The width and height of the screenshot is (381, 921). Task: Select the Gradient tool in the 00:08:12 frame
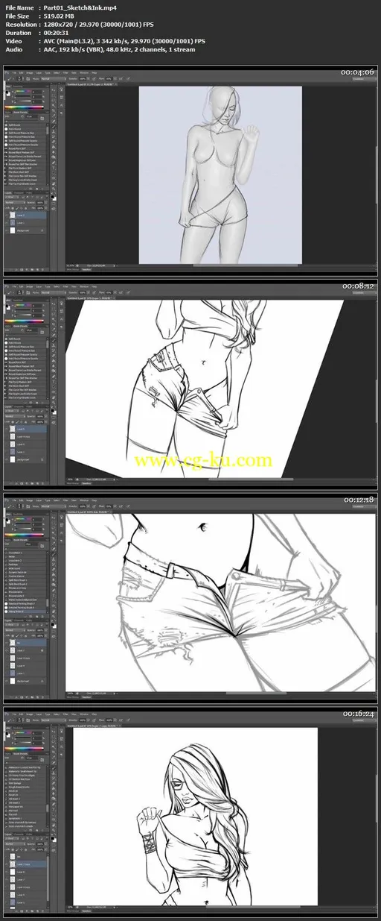tap(54, 361)
